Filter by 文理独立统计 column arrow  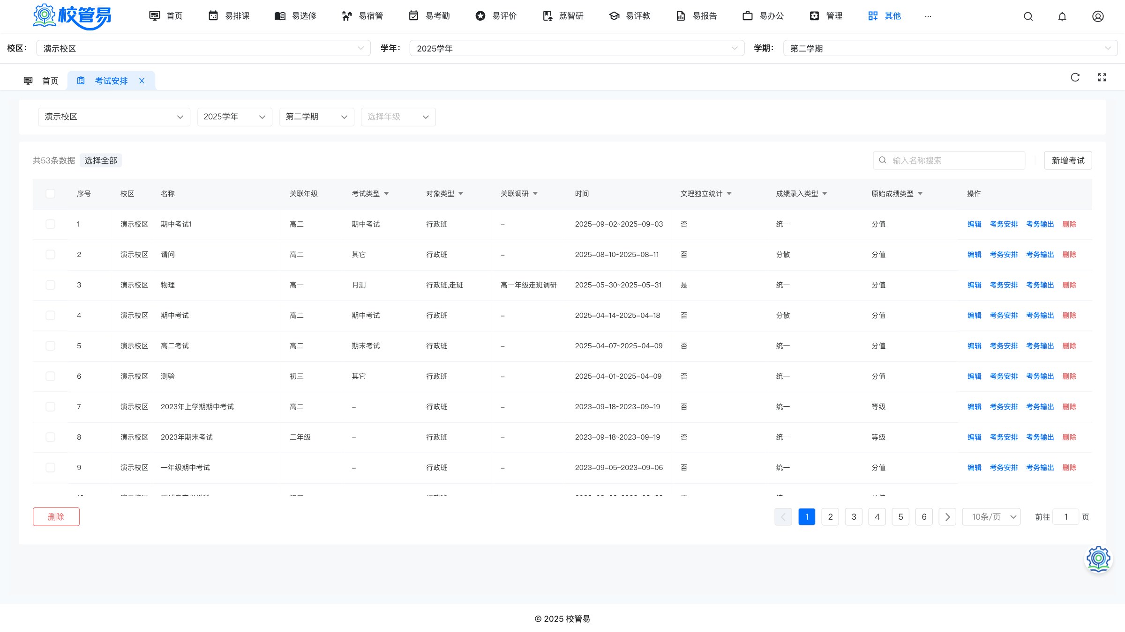pyautogui.click(x=729, y=194)
